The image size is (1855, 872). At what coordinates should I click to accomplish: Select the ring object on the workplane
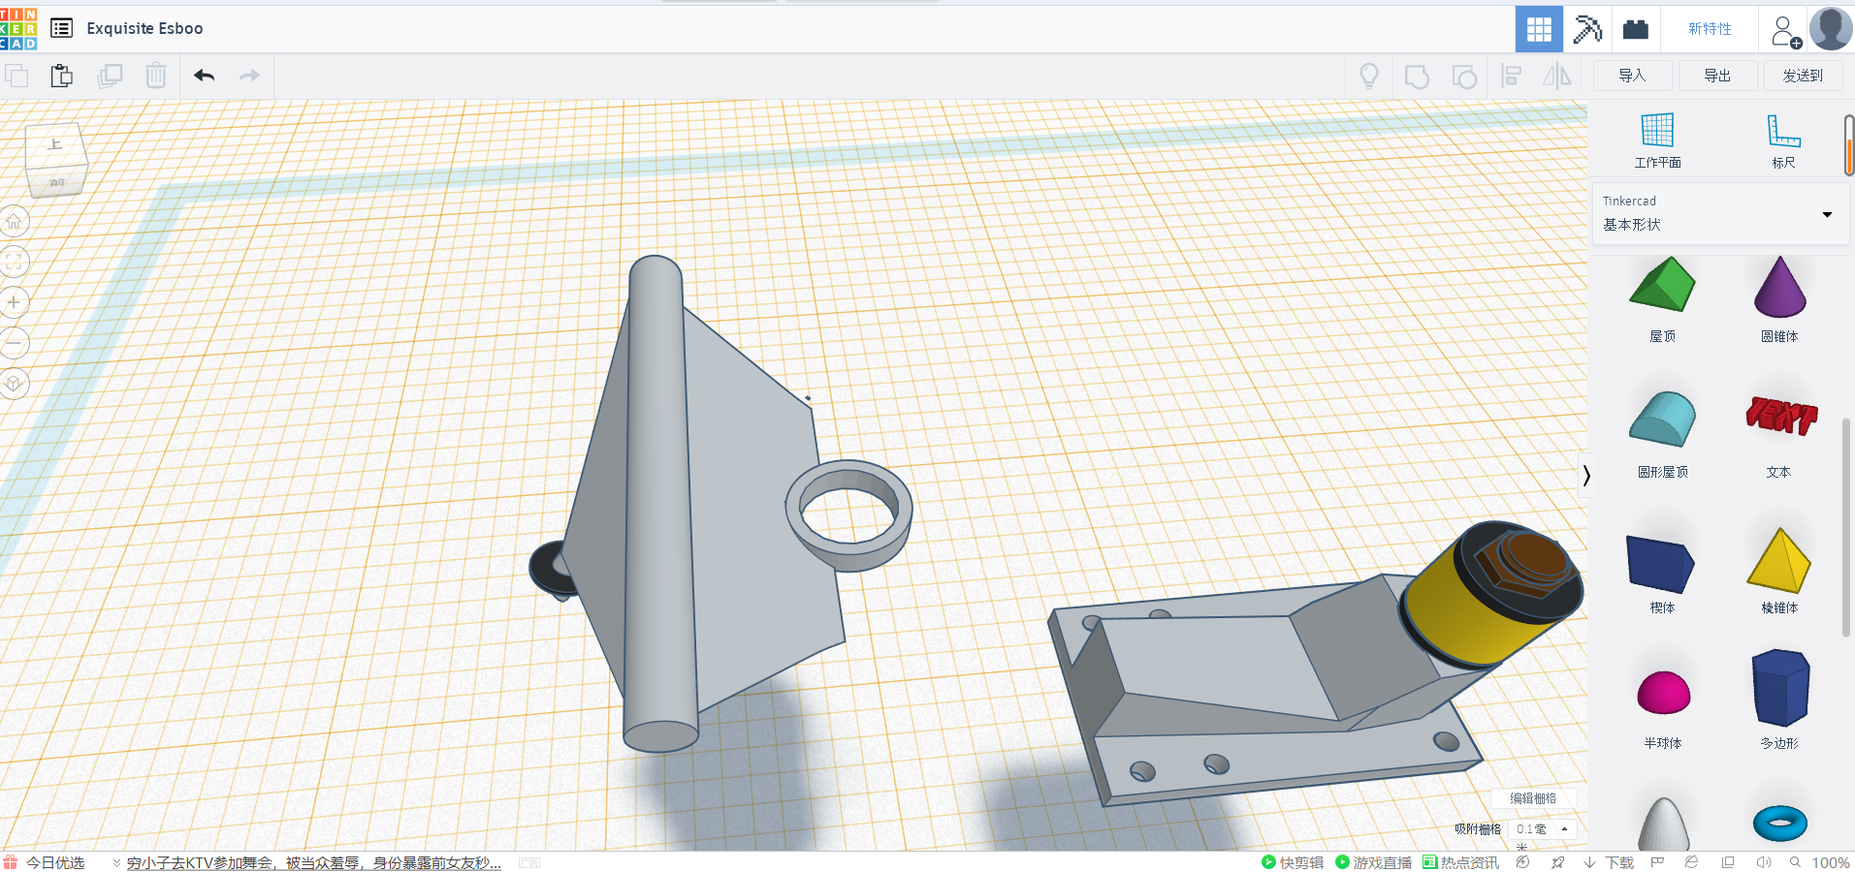pos(849,514)
